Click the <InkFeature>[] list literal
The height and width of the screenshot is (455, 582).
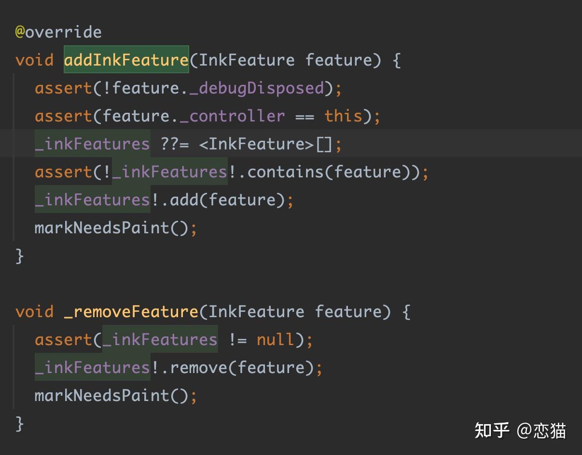pyautogui.click(x=265, y=144)
